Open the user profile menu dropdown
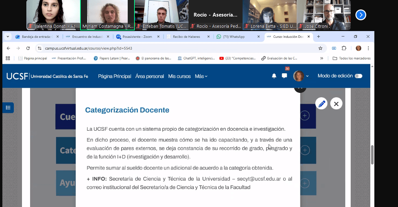The image size is (398, 207). 301,76
